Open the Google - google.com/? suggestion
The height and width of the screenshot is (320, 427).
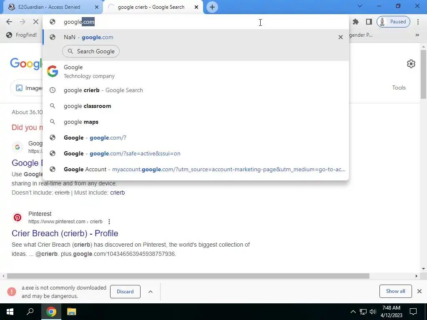(196, 137)
